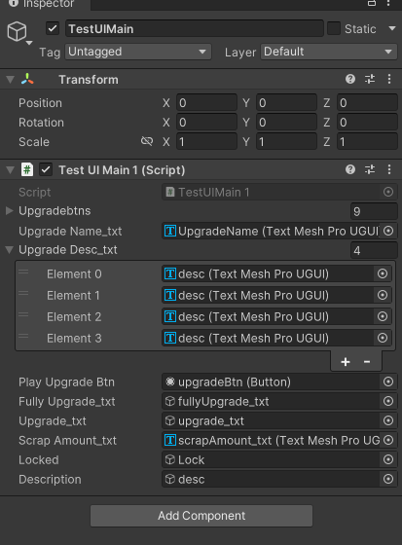Open object picker for Play Upgrade Btn
Screen dimensions: 402x545
[x=388, y=381]
